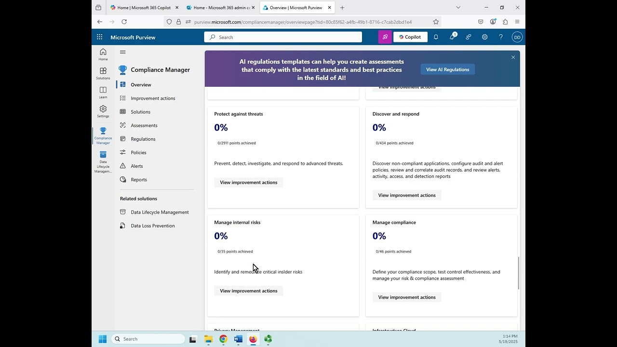Close the AI regulations banner

[513, 57]
